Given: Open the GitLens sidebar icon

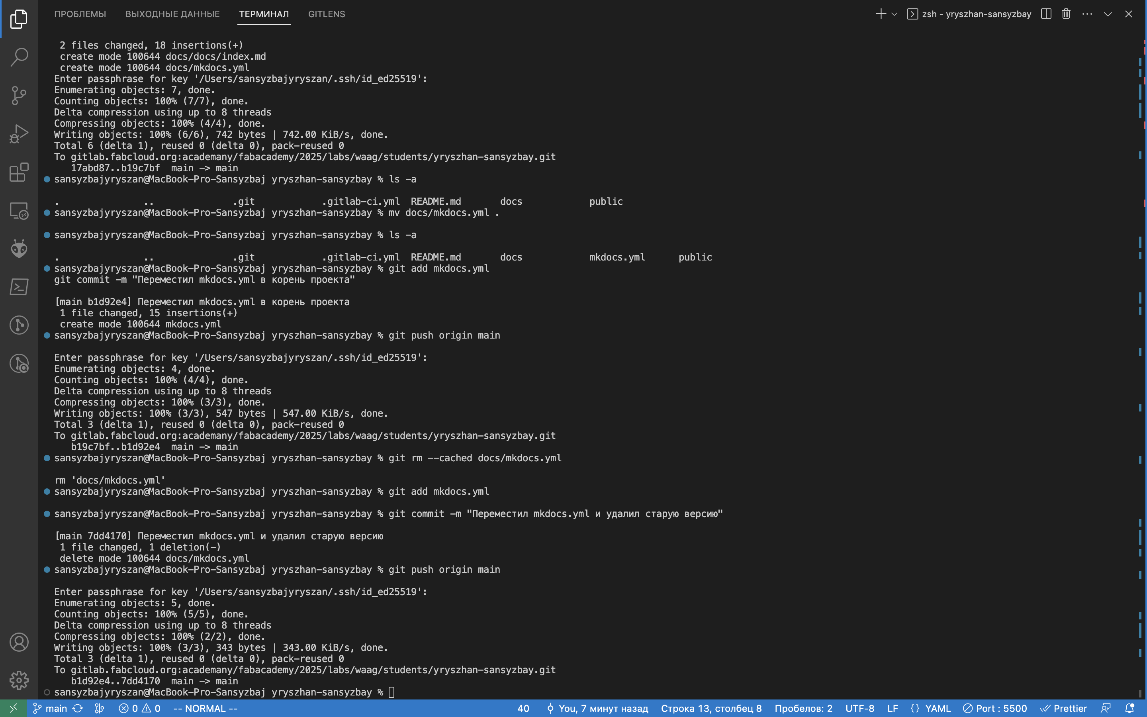Looking at the screenshot, I should (x=19, y=325).
